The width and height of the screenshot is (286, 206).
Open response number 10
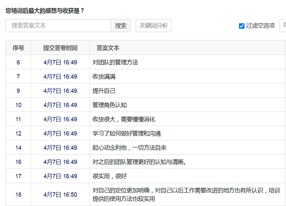pos(18,105)
